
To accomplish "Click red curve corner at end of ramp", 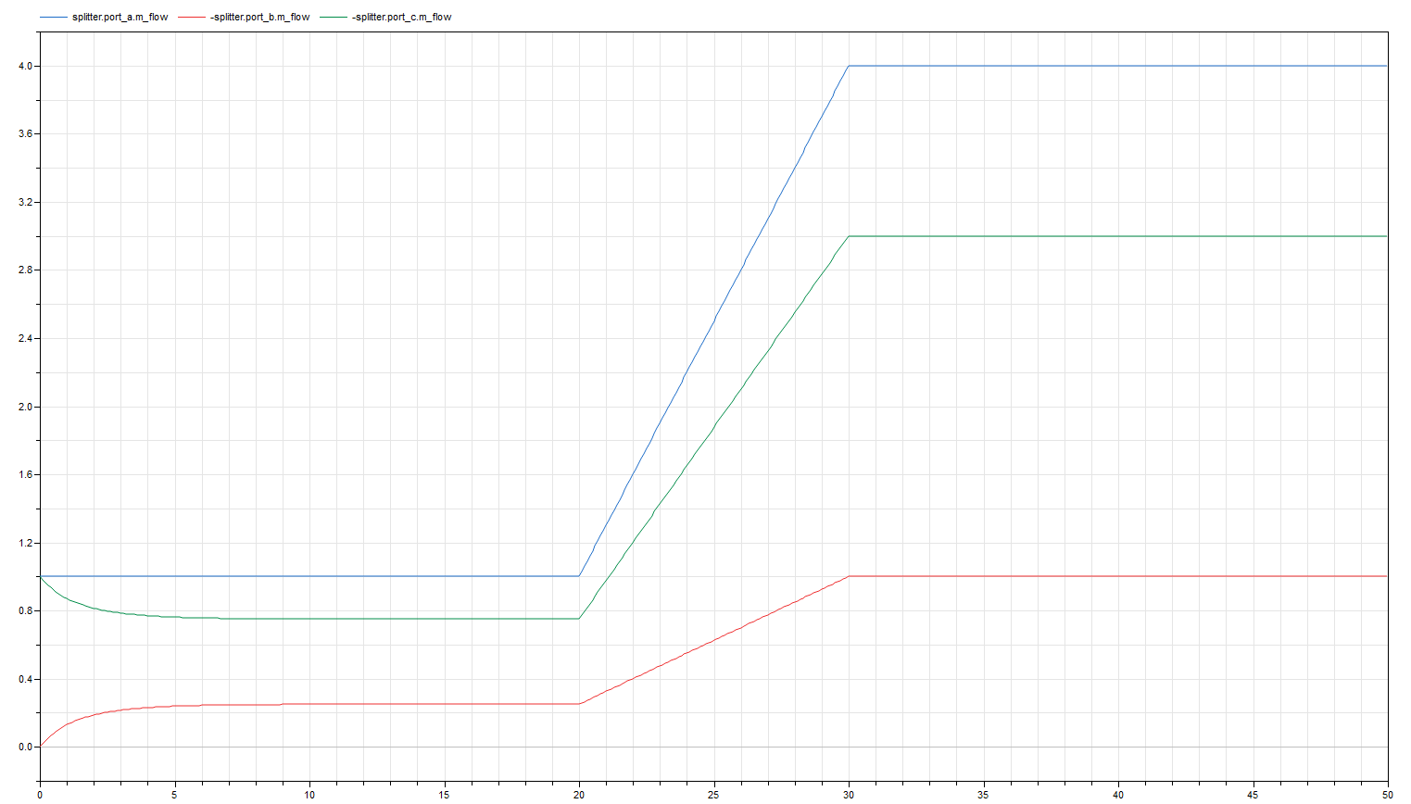I will [x=849, y=576].
